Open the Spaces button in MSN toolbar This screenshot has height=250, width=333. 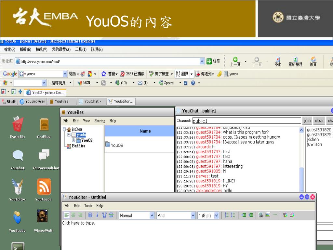click(x=166, y=83)
